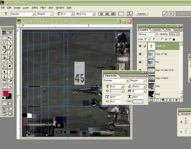The height and width of the screenshot is (149, 191).
Task: Enable lock position checkbox
Action: (162, 39)
